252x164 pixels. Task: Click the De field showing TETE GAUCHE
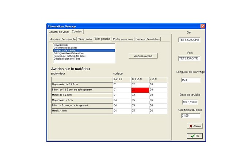click(x=189, y=40)
